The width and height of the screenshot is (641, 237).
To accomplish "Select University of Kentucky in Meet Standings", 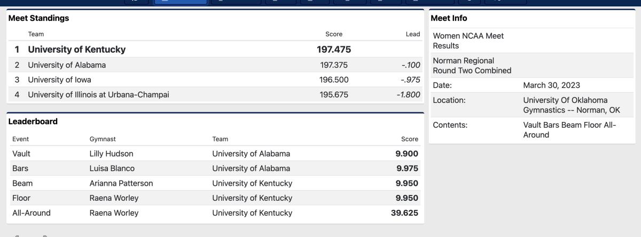I will click(76, 50).
